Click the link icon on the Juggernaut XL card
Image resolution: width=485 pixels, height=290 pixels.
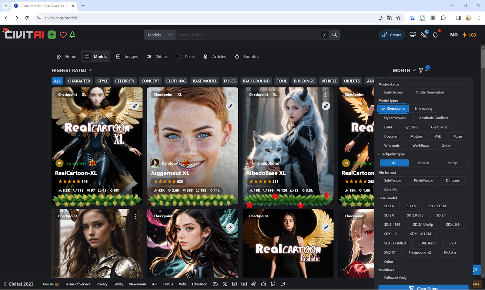pos(230,106)
